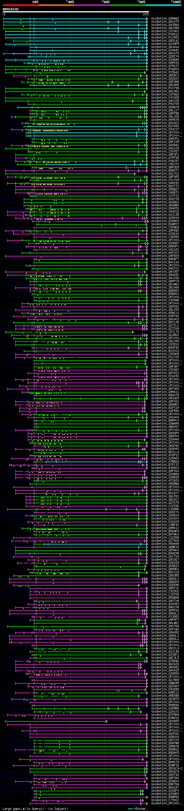This screenshot has height=811, width=184.
Task: Open hit UniRef100_Q43564
Action: pos(165,25)
